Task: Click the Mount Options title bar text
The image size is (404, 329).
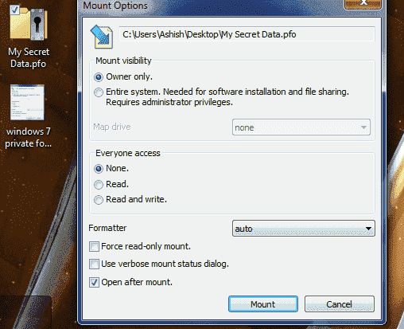Action: 115,6
